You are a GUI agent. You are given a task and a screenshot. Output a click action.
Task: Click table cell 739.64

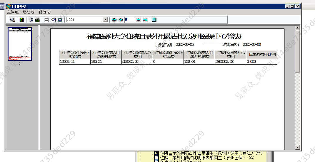click(x=199, y=62)
